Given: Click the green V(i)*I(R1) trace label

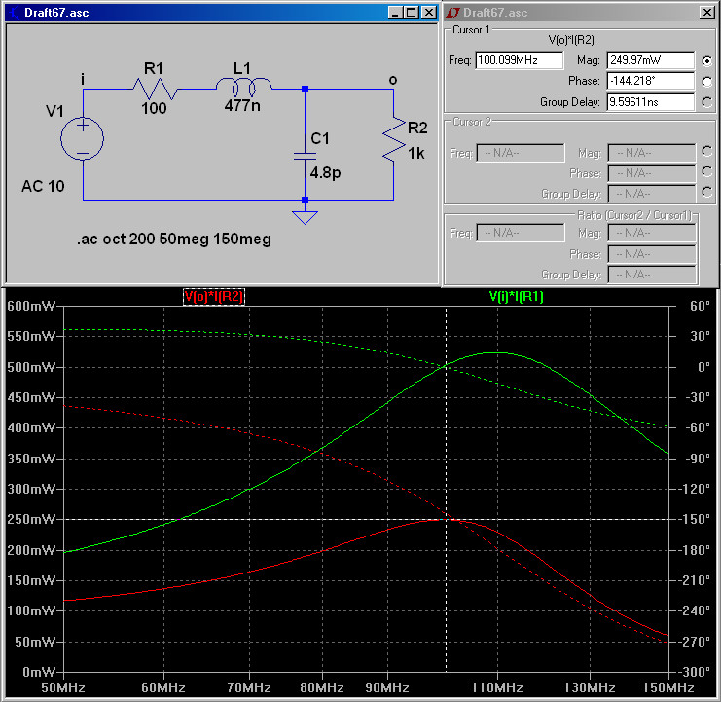Looking at the screenshot, I should [517, 297].
